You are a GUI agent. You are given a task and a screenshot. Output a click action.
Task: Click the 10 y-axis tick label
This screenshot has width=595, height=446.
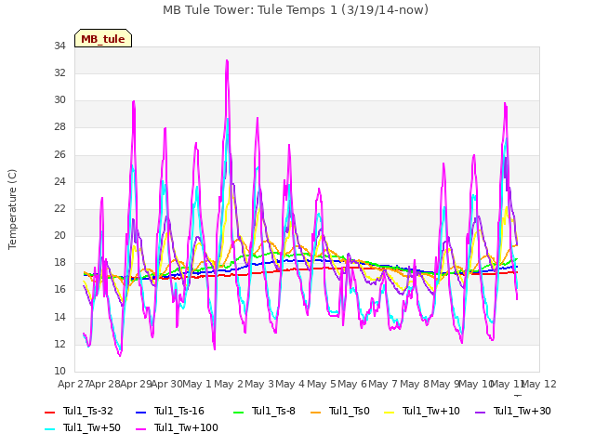coord(59,372)
